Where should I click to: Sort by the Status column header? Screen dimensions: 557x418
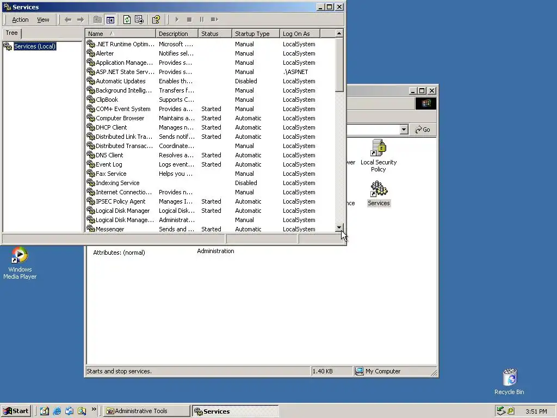pyautogui.click(x=215, y=33)
